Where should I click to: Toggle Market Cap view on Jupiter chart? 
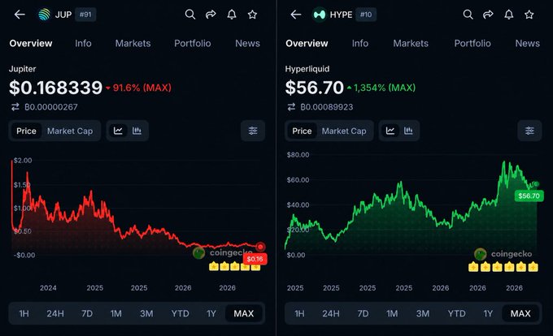tap(70, 131)
